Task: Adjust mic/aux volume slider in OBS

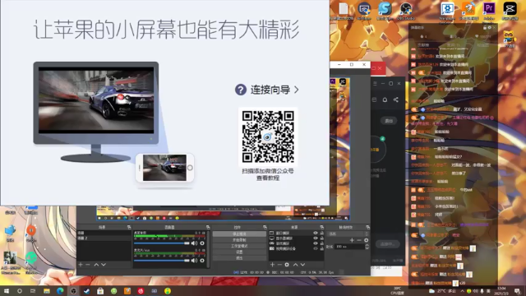Action: (162, 261)
